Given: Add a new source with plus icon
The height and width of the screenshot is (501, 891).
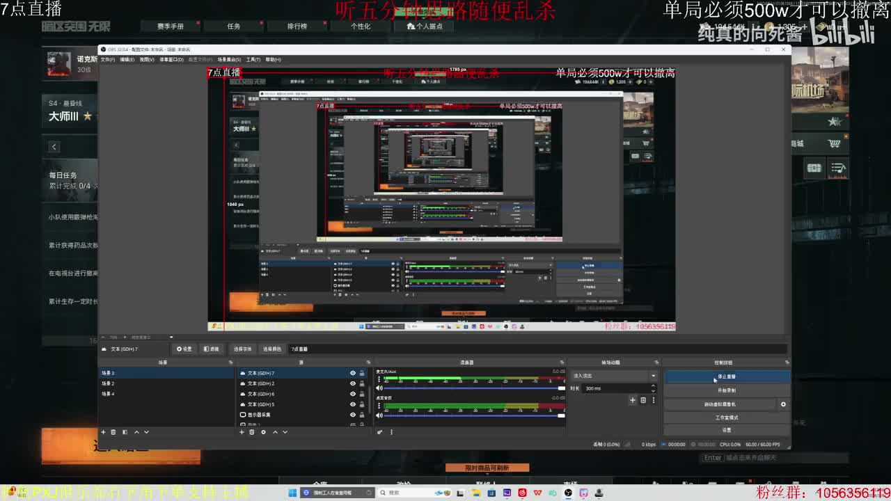Looking at the screenshot, I should click(242, 432).
